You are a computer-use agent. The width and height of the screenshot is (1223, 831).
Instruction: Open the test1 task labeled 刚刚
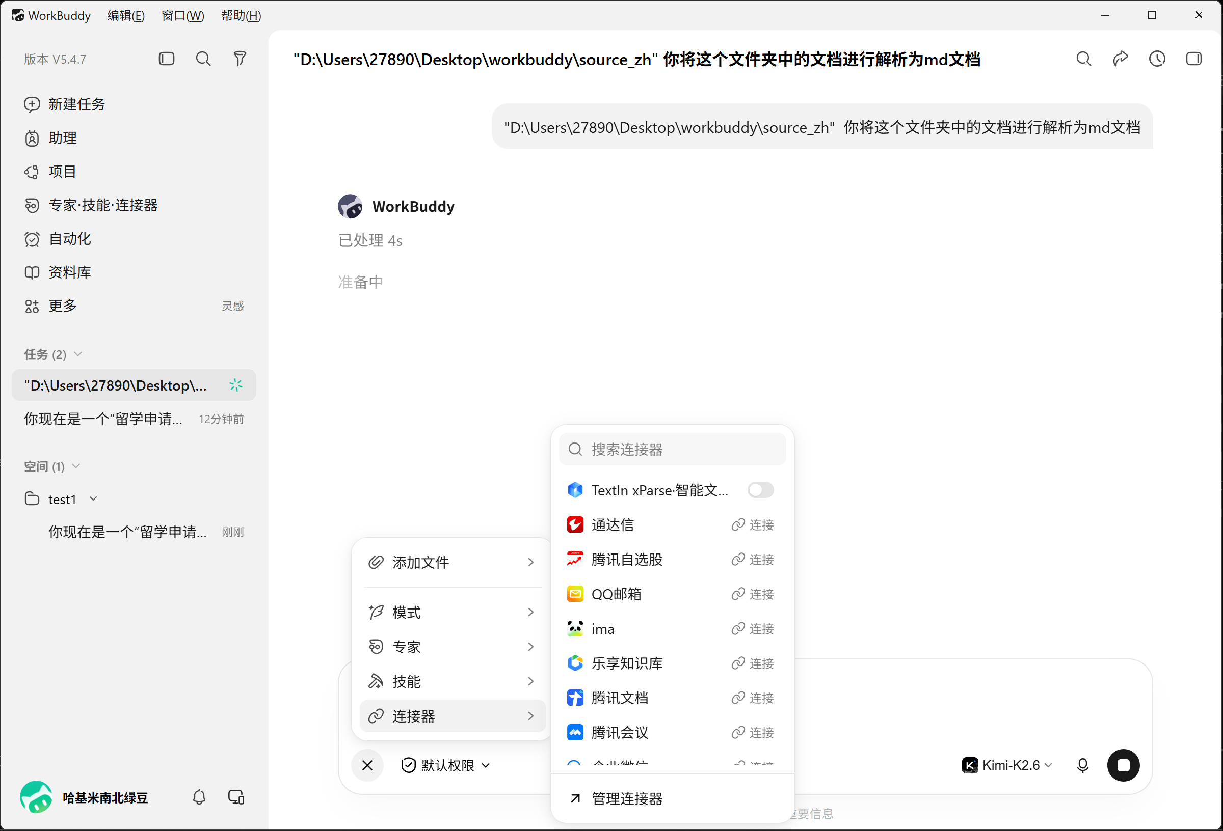coord(134,532)
